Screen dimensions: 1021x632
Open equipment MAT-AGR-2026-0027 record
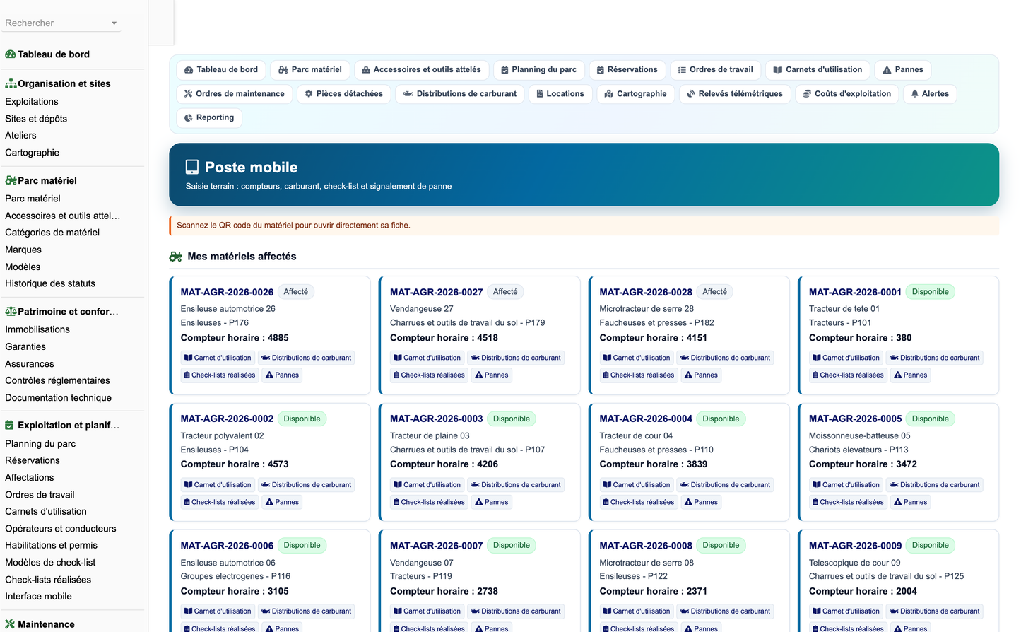pyautogui.click(x=437, y=292)
